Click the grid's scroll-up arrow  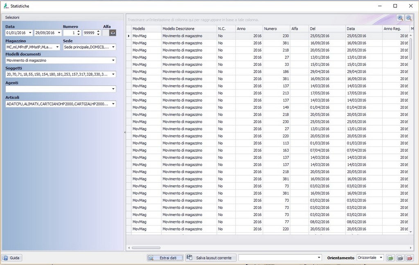point(411,35)
